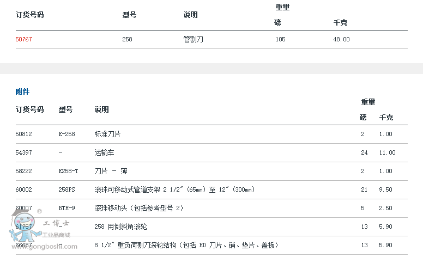Select the 管割刀 description text
Image resolution: width=423 pixels, height=257 pixels.
(194, 39)
